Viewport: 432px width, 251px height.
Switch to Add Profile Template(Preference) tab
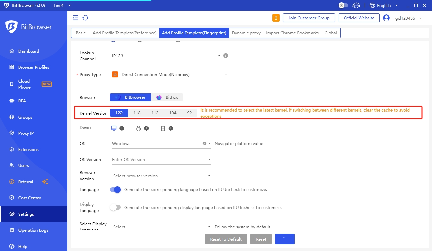tap(125, 33)
